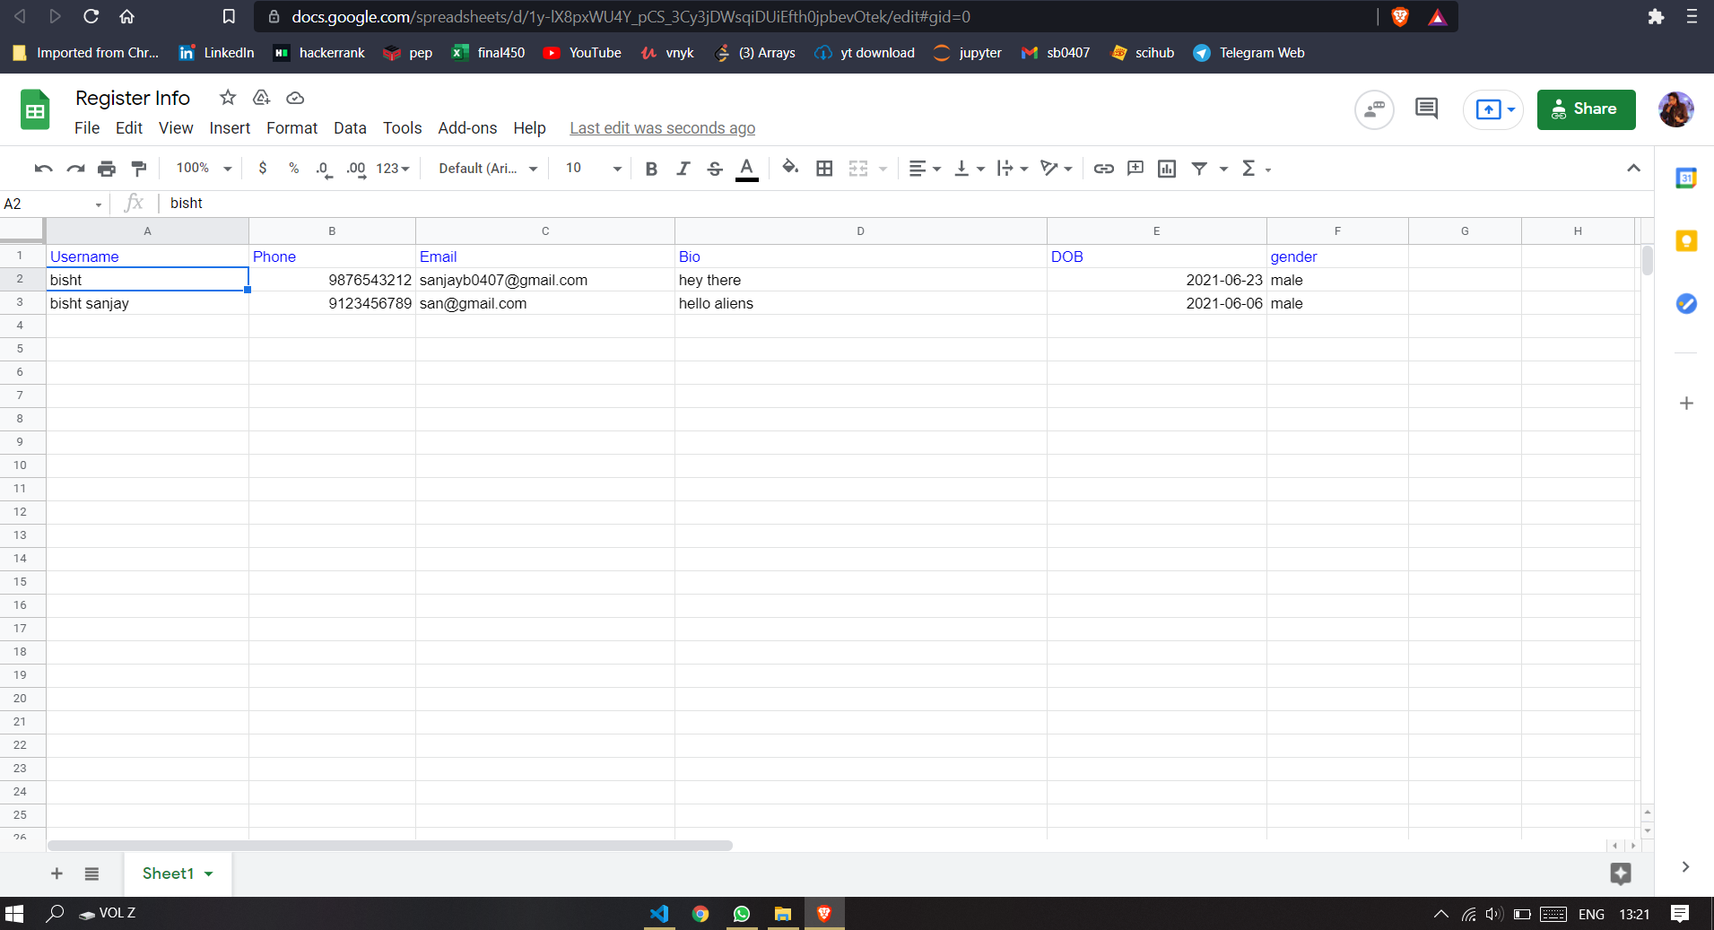Print the spreadsheet
The width and height of the screenshot is (1714, 930).
(x=107, y=169)
